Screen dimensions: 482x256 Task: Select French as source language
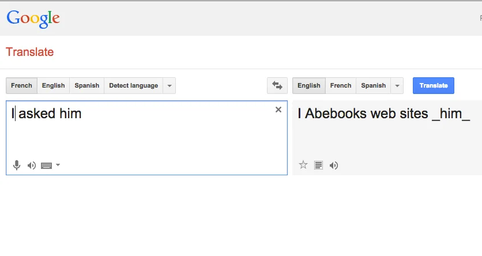[x=21, y=85]
